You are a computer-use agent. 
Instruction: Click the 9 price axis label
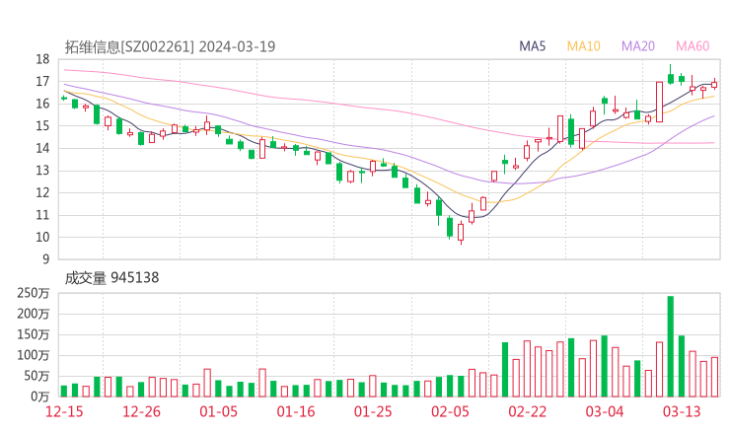[x=45, y=259]
